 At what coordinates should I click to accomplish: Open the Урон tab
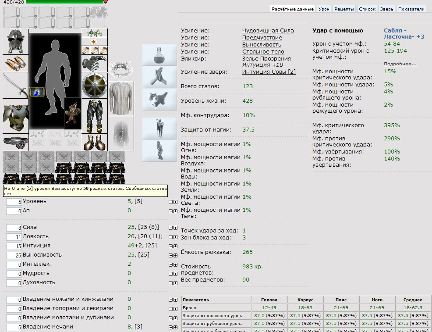pyautogui.click(x=324, y=9)
